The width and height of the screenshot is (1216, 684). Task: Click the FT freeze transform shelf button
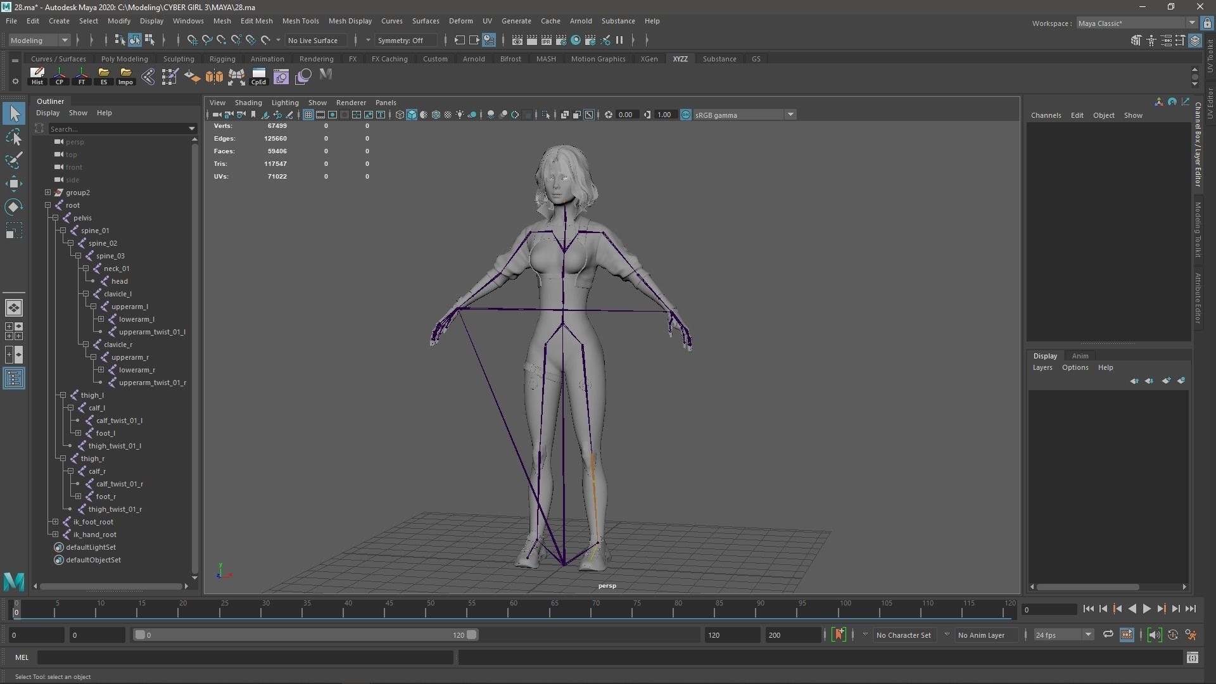point(82,76)
